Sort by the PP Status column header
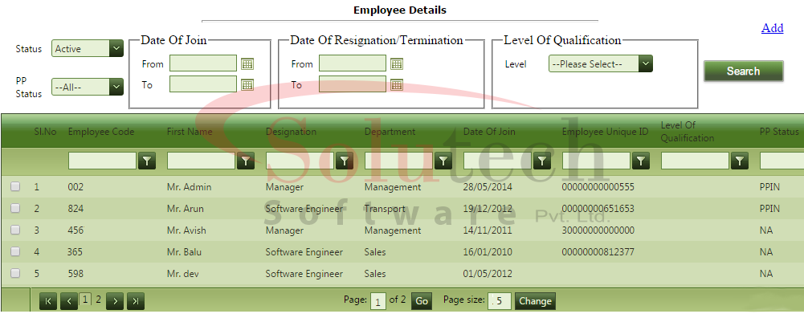The height and width of the screenshot is (314, 804). pyautogui.click(x=779, y=132)
